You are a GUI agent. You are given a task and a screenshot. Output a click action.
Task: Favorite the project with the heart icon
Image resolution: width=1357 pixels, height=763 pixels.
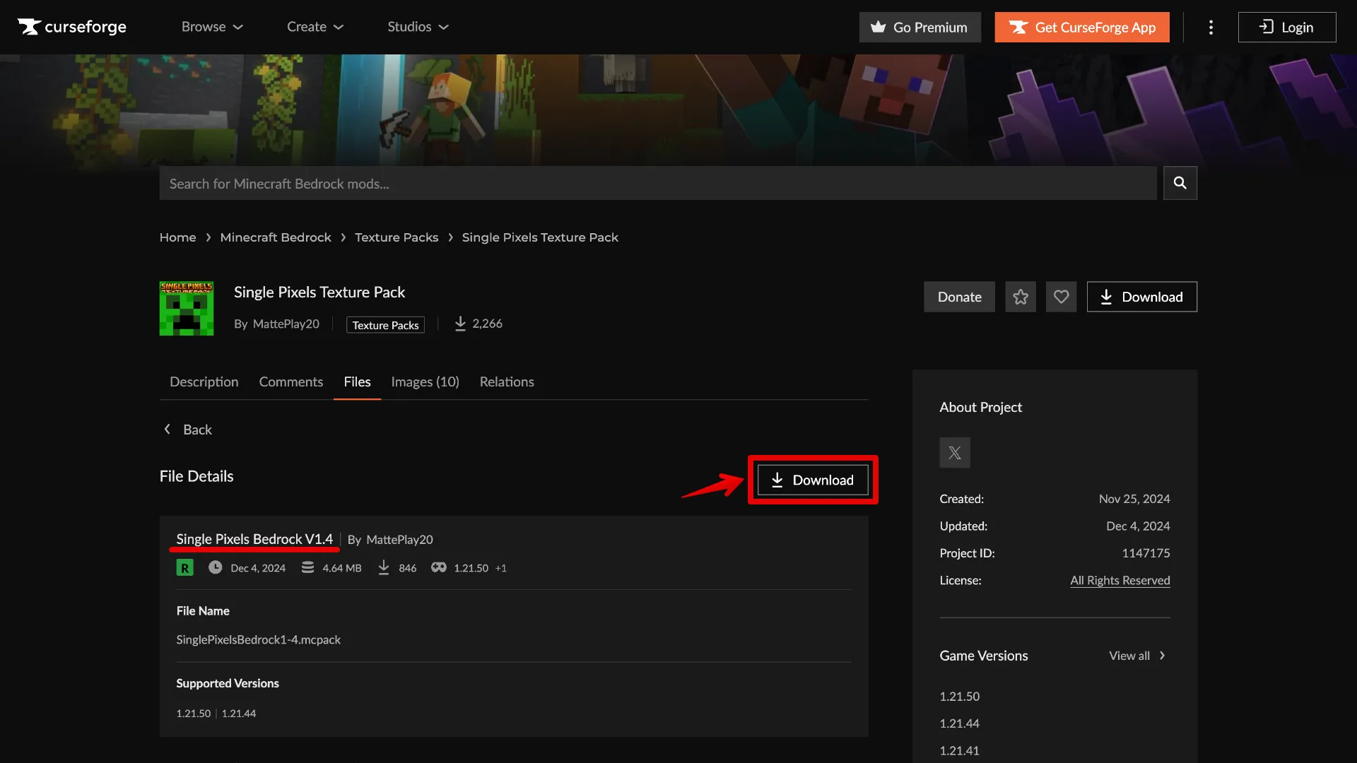point(1061,297)
